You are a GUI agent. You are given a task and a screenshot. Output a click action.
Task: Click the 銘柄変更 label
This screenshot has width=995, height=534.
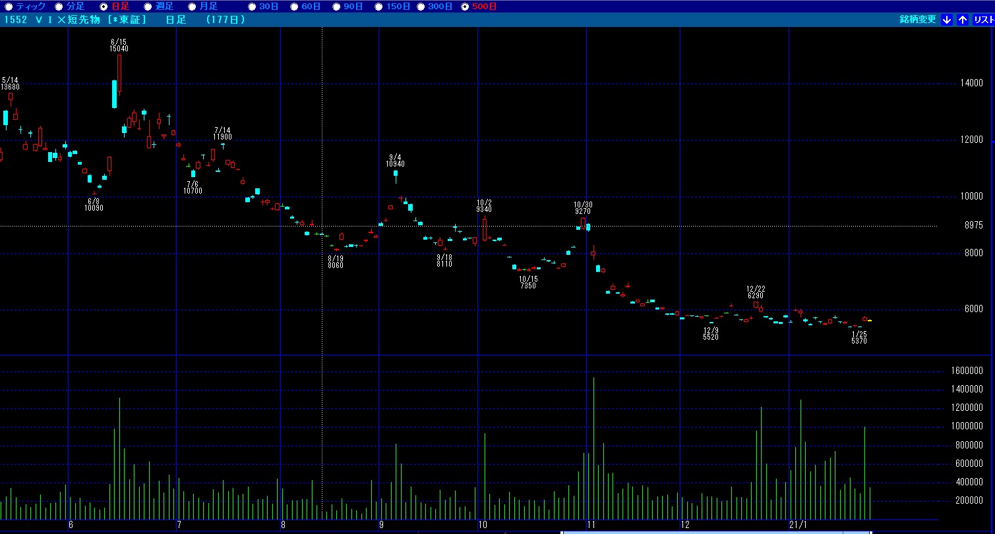[x=918, y=20]
